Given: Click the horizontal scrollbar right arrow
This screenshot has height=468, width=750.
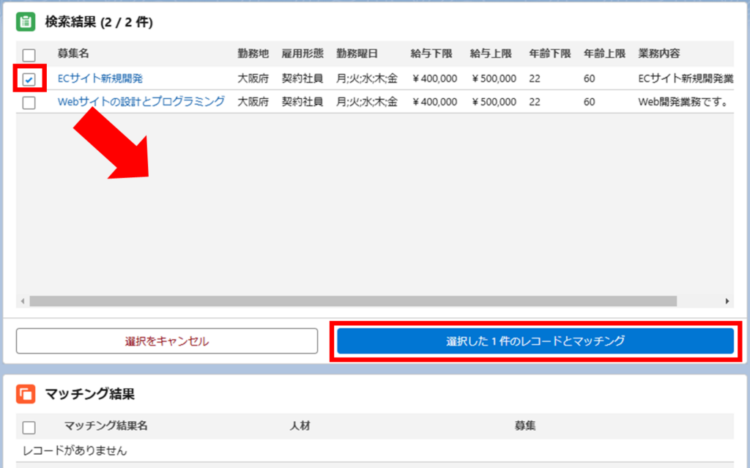Looking at the screenshot, I should [x=727, y=301].
